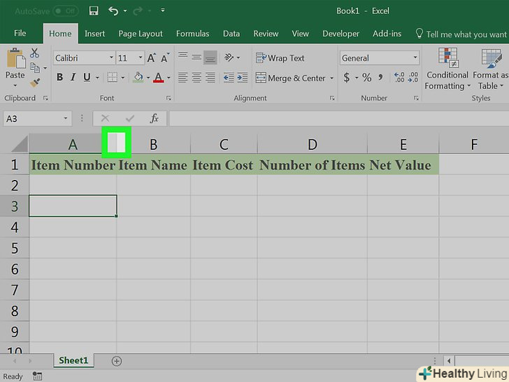Open the Data tab
Viewport: 509px width, 382px height.
pyautogui.click(x=231, y=34)
